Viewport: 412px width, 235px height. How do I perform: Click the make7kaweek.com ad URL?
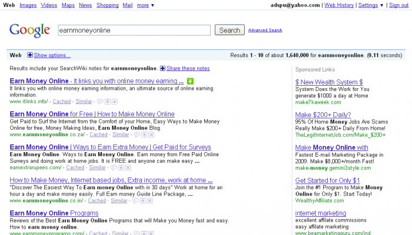(x=318, y=102)
